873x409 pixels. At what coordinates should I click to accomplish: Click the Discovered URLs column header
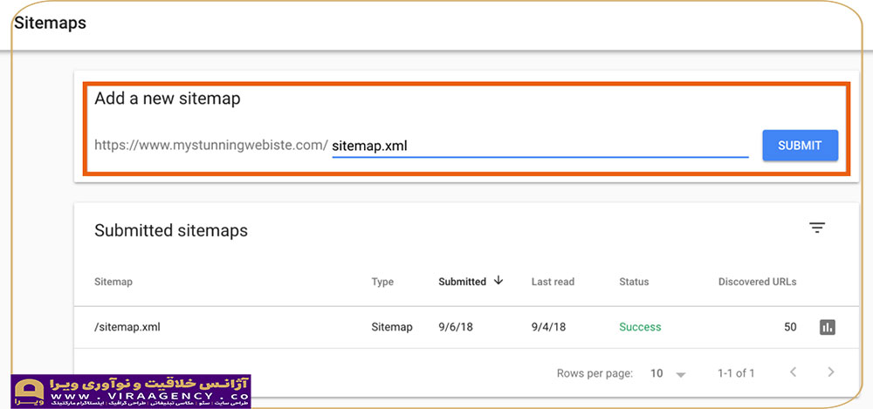click(757, 282)
